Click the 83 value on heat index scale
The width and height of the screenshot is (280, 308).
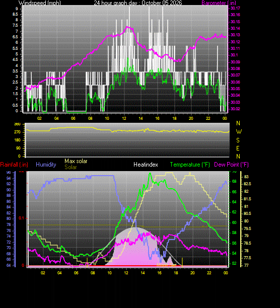pyautogui.click(x=246, y=177)
